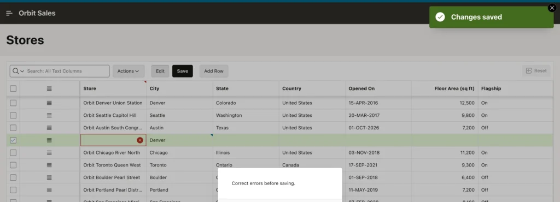Screen dimensions: 560x202
Task: Open row menu for the highlighted empty-store row
Action: pos(49,140)
